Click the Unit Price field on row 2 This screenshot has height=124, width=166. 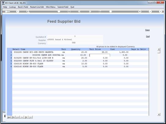click(100, 55)
